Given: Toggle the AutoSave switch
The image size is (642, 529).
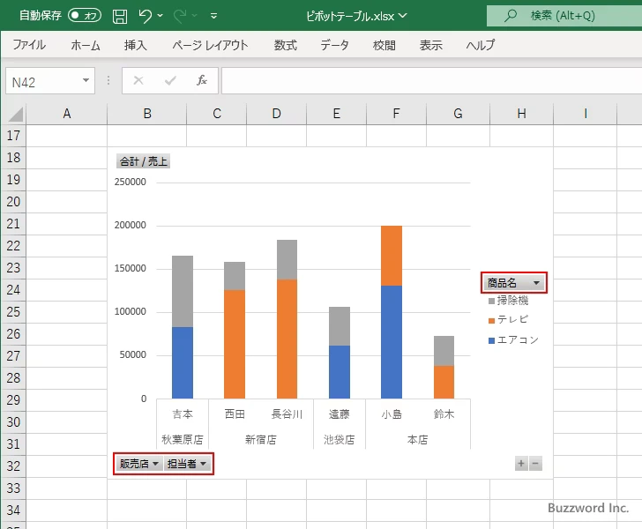Looking at the screenshot, I should click(85, 16).
